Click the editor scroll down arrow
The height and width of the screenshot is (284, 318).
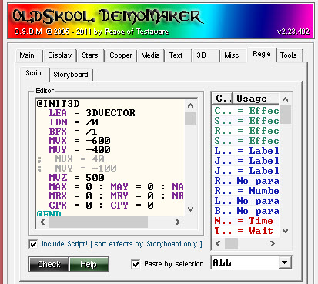(x=190, y=209)
